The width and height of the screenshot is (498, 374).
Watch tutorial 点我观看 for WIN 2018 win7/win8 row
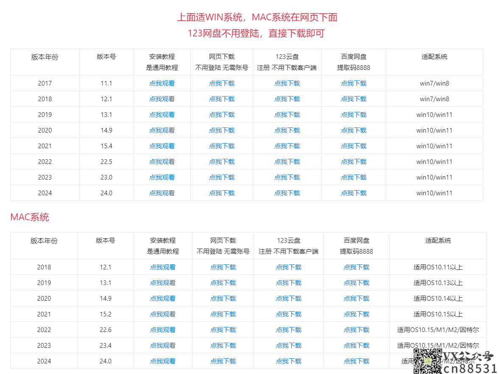point(162,99)
